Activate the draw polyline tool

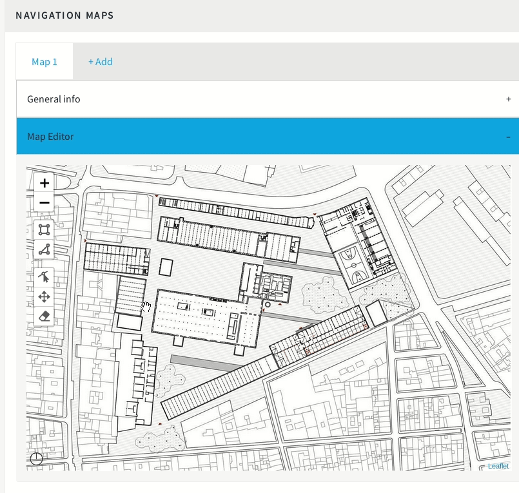pyautogui.click(x=44, y=250)
